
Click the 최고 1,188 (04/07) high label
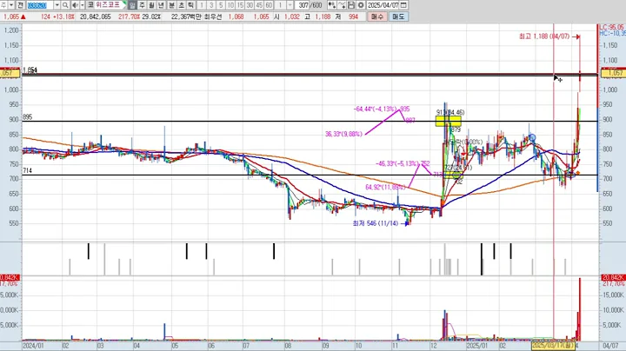tap(544, 36)
